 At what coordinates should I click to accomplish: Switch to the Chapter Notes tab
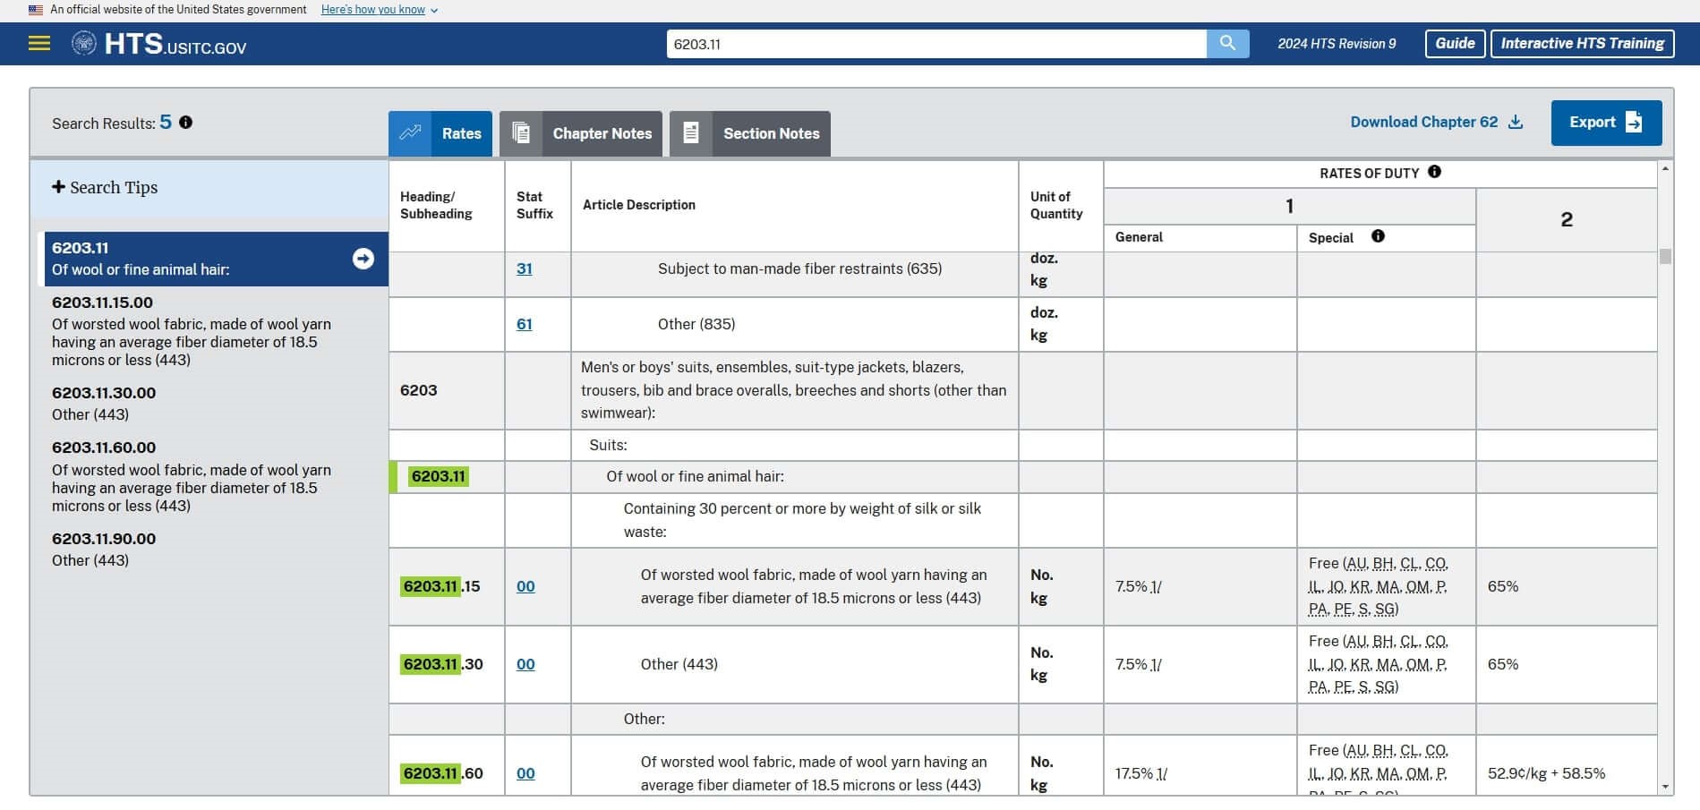[x=581, y=133]
